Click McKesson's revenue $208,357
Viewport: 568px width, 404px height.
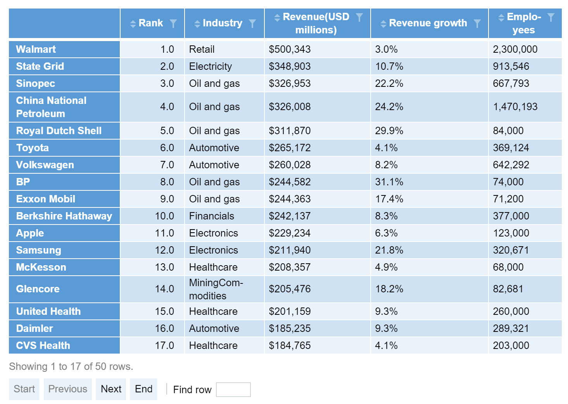[x=317, y=267]
